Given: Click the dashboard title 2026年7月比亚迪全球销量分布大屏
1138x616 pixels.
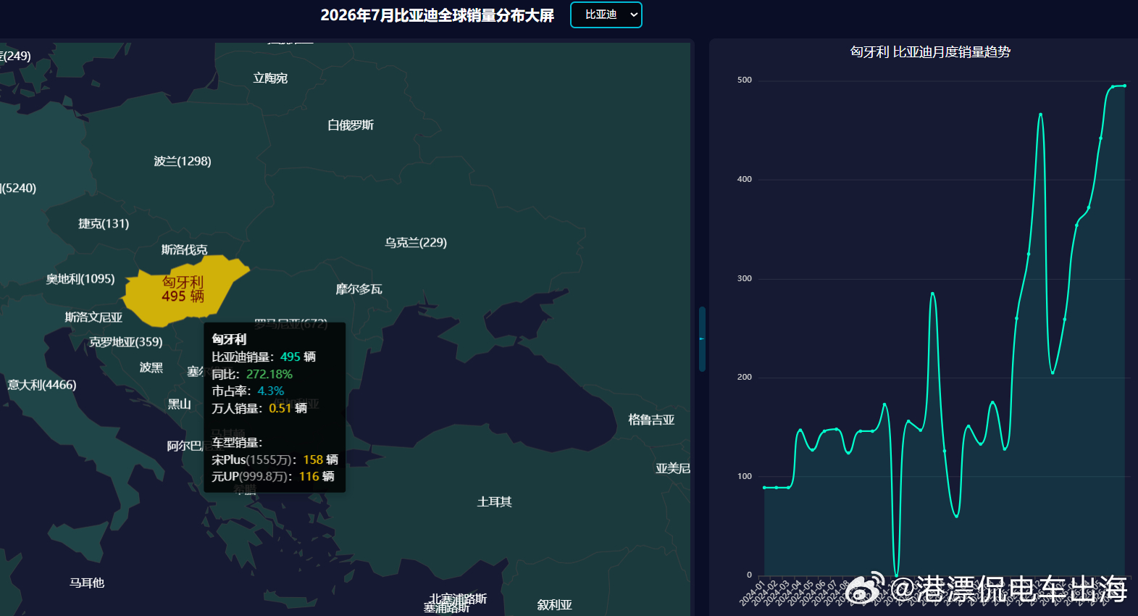Looking at the screenshot, I should click(437, 15).
